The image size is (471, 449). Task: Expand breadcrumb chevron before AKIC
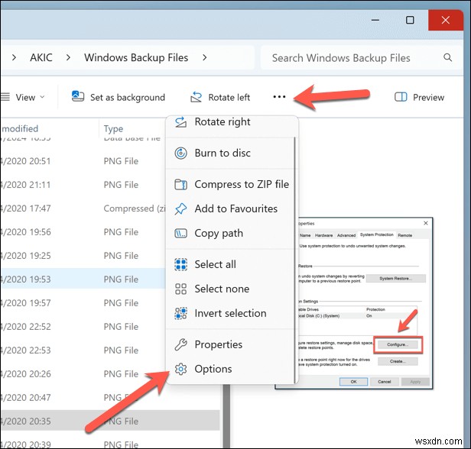pos(14,57)
